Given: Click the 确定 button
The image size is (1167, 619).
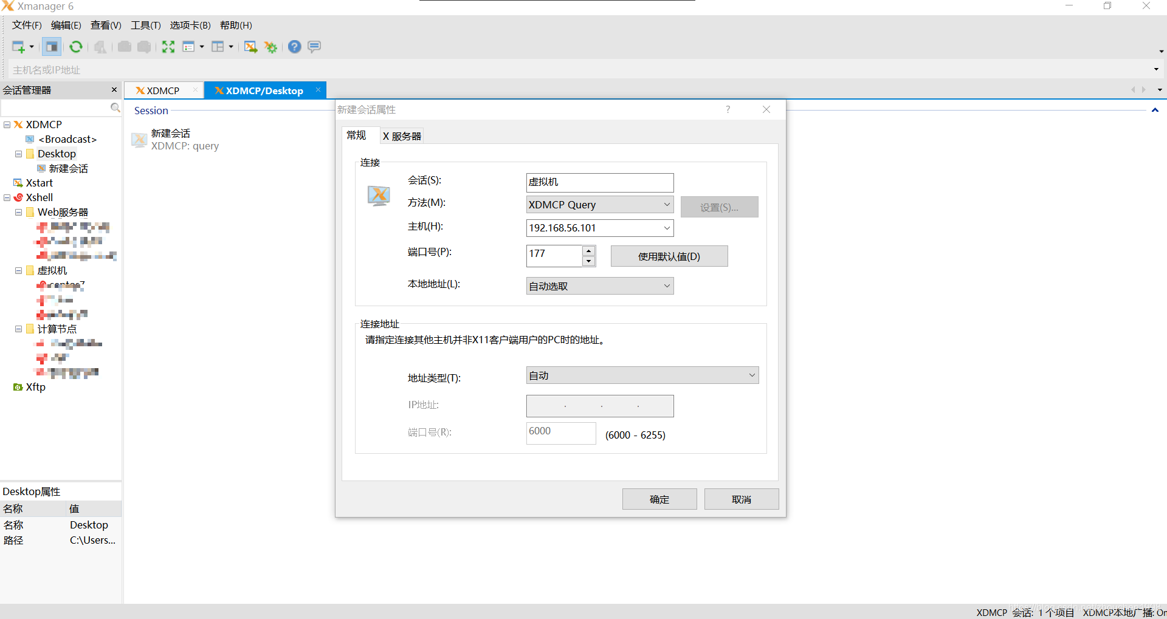Looking at the screenshot, I should click(659, 499).
